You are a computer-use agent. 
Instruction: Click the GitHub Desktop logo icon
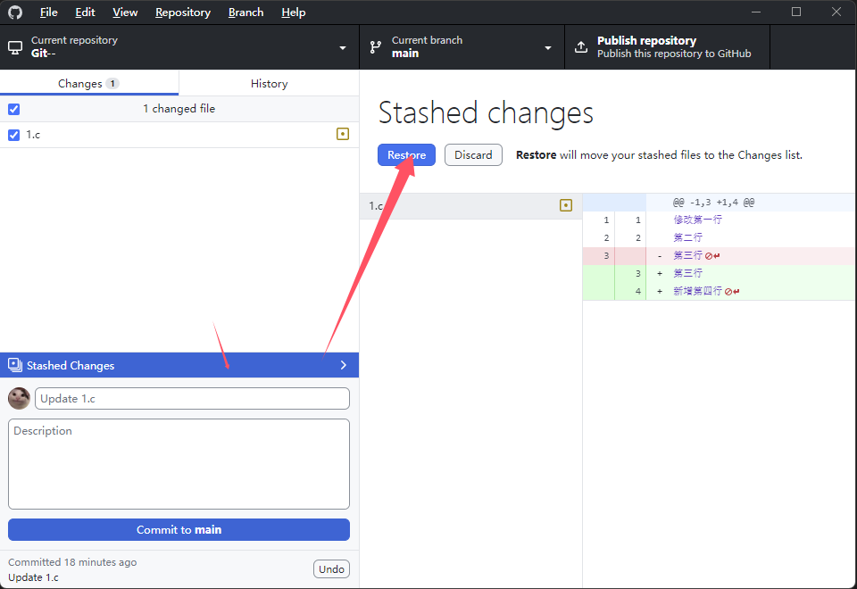click(x=15, y=12)
